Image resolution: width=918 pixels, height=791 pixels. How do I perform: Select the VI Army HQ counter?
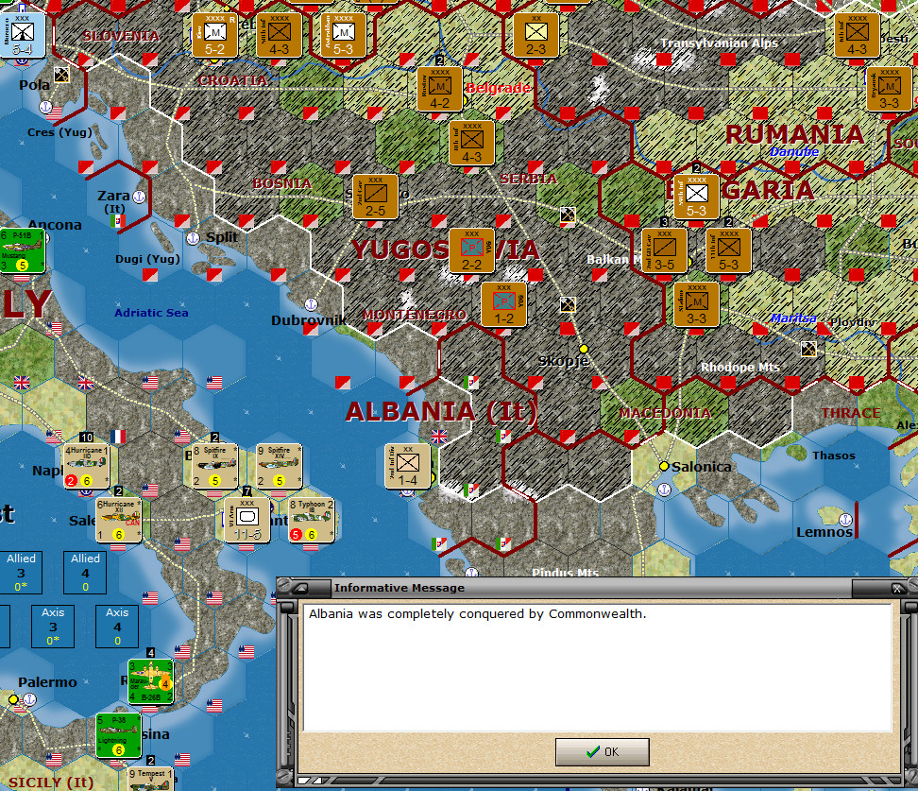point(247,520)
